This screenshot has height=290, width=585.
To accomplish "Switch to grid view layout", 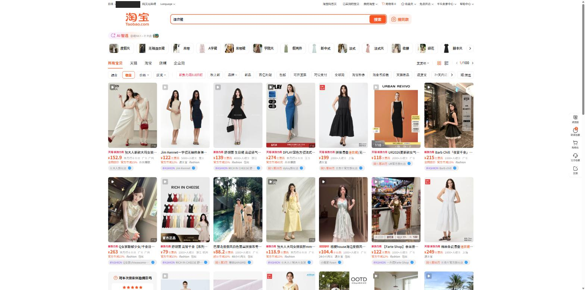I will tap(439, 63).
